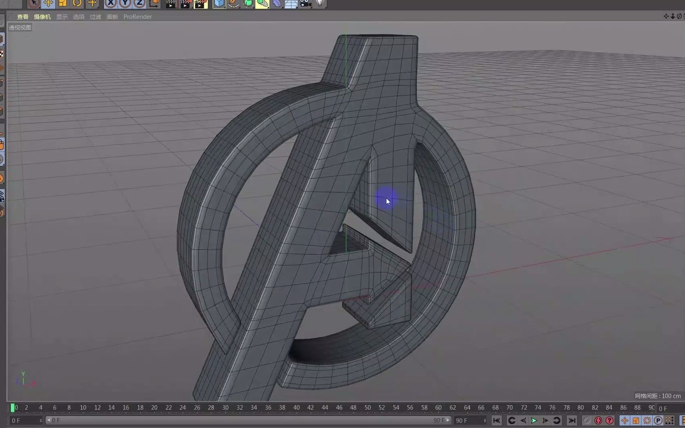The height and width of the screenshot is (428, 685).
Task: Click right arrow of preview range slider
Action: click(x=448, y=420)
